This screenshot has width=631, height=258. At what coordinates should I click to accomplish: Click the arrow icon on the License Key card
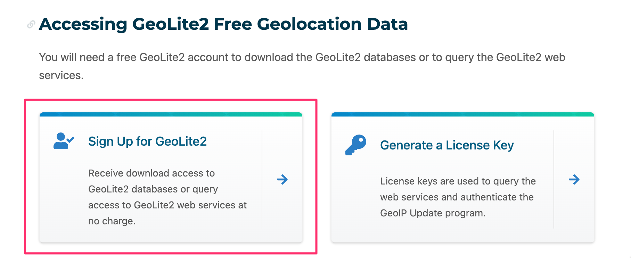(575, 179)
